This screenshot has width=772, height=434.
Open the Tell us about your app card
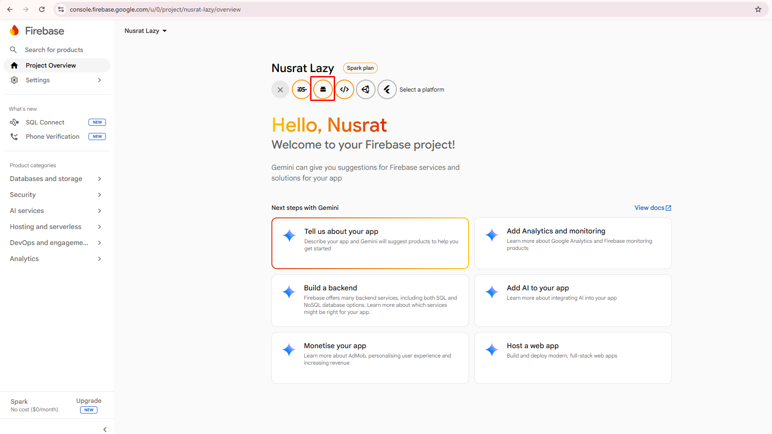370,243
